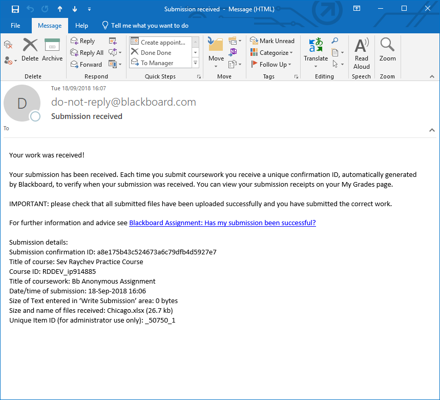This screenshot has width=440, height=400.
Task: Run the Done Done quick step
Action: point(160,52)
